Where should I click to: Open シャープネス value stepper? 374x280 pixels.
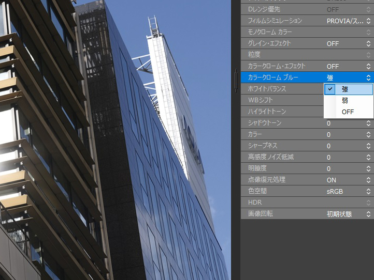click(368, 146)
